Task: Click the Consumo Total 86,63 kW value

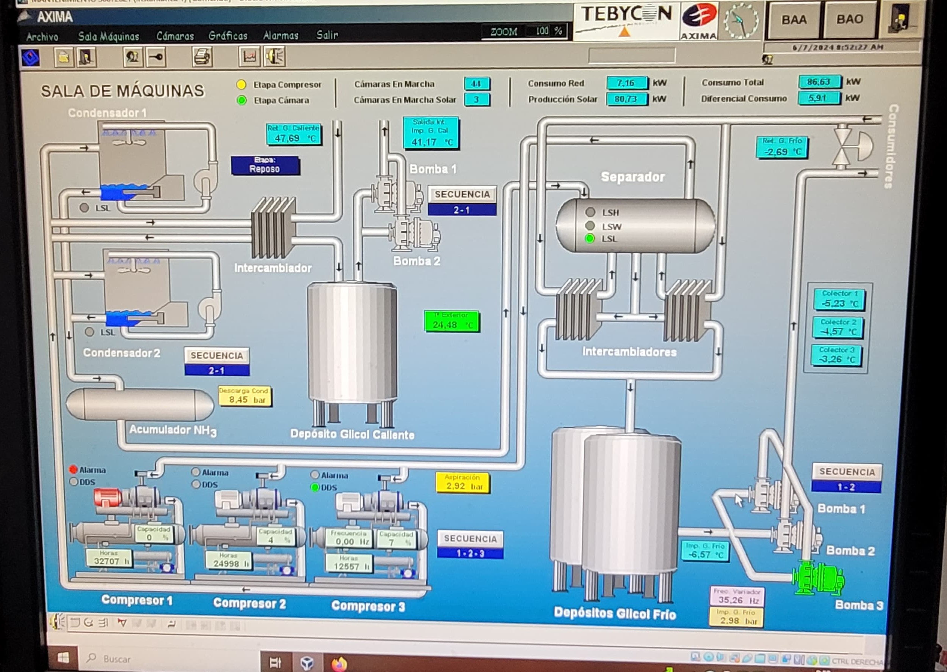Action: coord(820,81)
